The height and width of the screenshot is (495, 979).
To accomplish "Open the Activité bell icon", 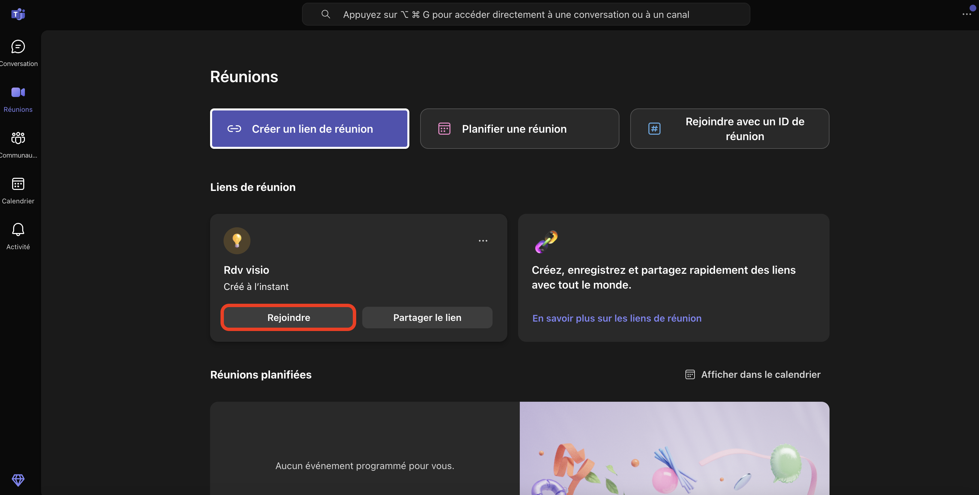I will point(18,230).
